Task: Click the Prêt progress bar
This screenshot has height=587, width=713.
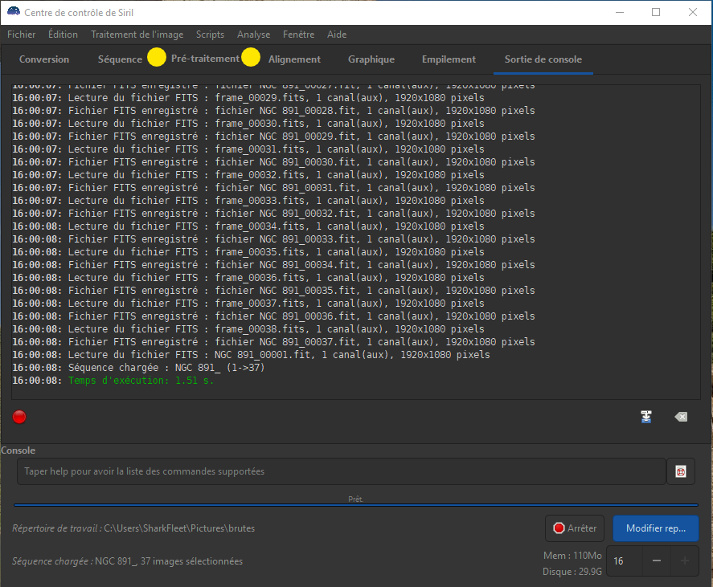Action: click(355, 503)
